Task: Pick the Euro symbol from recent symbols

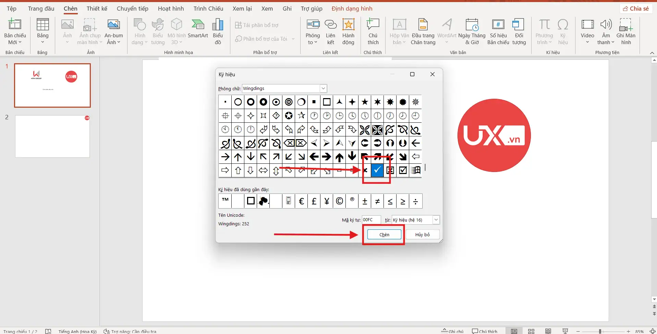Action: point(301,201)
